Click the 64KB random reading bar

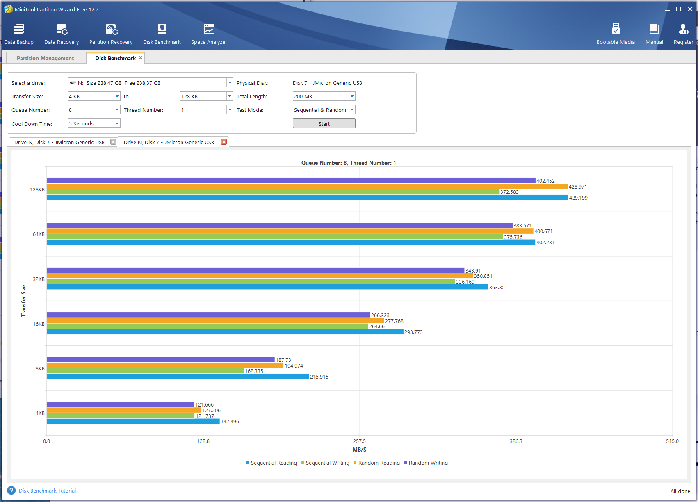tap(290, 231)
